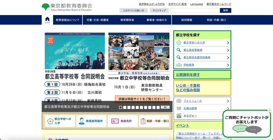Expand the 学校教育 sidebar arrow

click(x=228, y=65)
